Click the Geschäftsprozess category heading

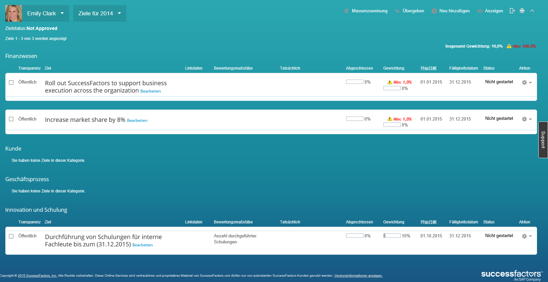tap(27, 179)
